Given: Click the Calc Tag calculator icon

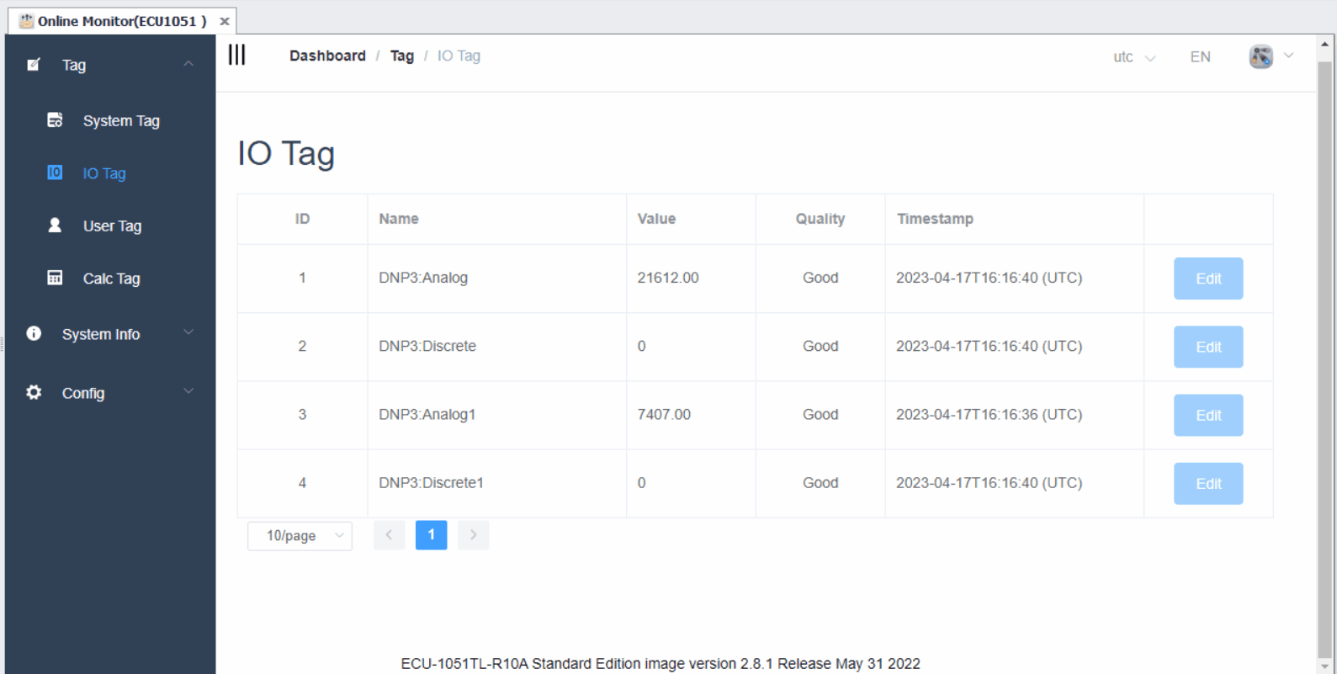Looking at the screenshot, I should [55, 278].
